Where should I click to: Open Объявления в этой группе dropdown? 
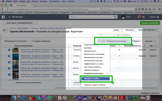tap(16, 41)
